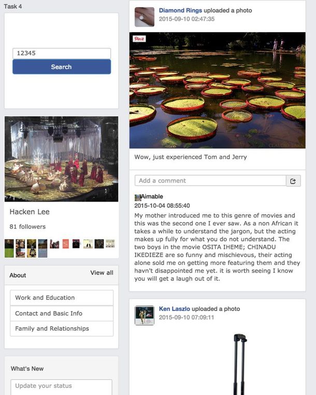
Task: Select the first follower thumbnail
Action: tap(9, 248)
